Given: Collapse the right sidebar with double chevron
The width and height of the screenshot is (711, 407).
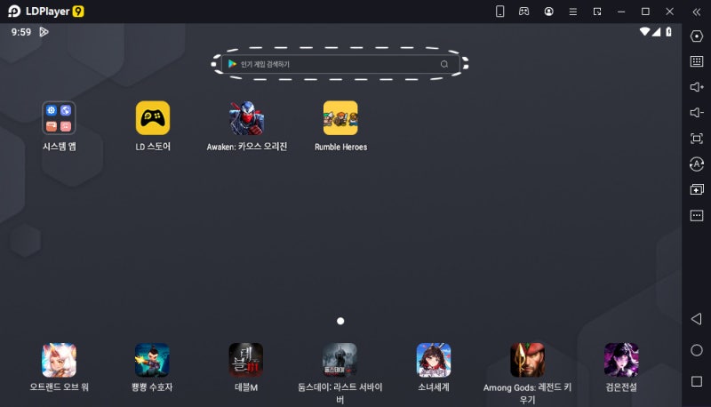Looking at the screenshot, I should pyautogui.click(x=697, y=12).
